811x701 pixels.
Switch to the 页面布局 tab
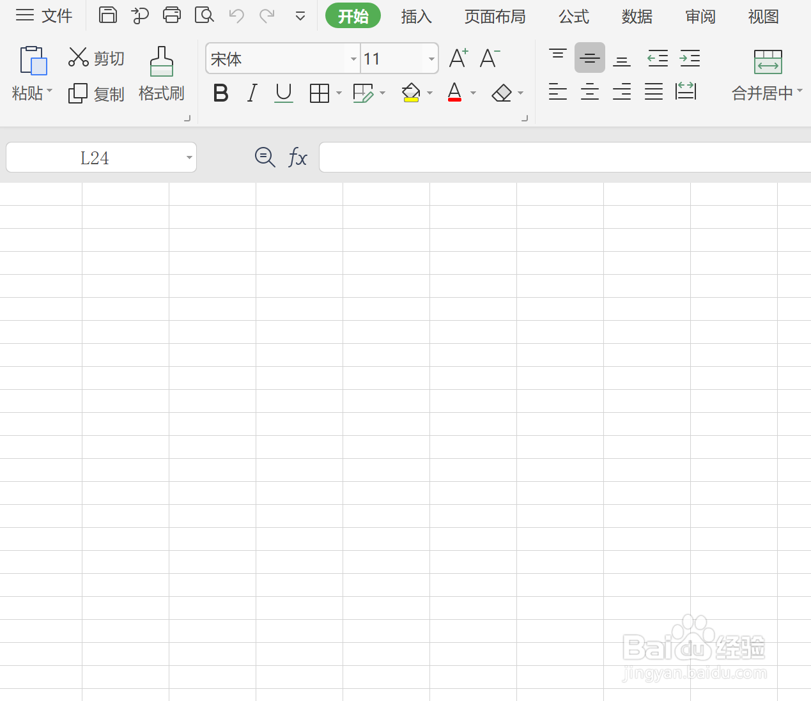coord(495,17)
